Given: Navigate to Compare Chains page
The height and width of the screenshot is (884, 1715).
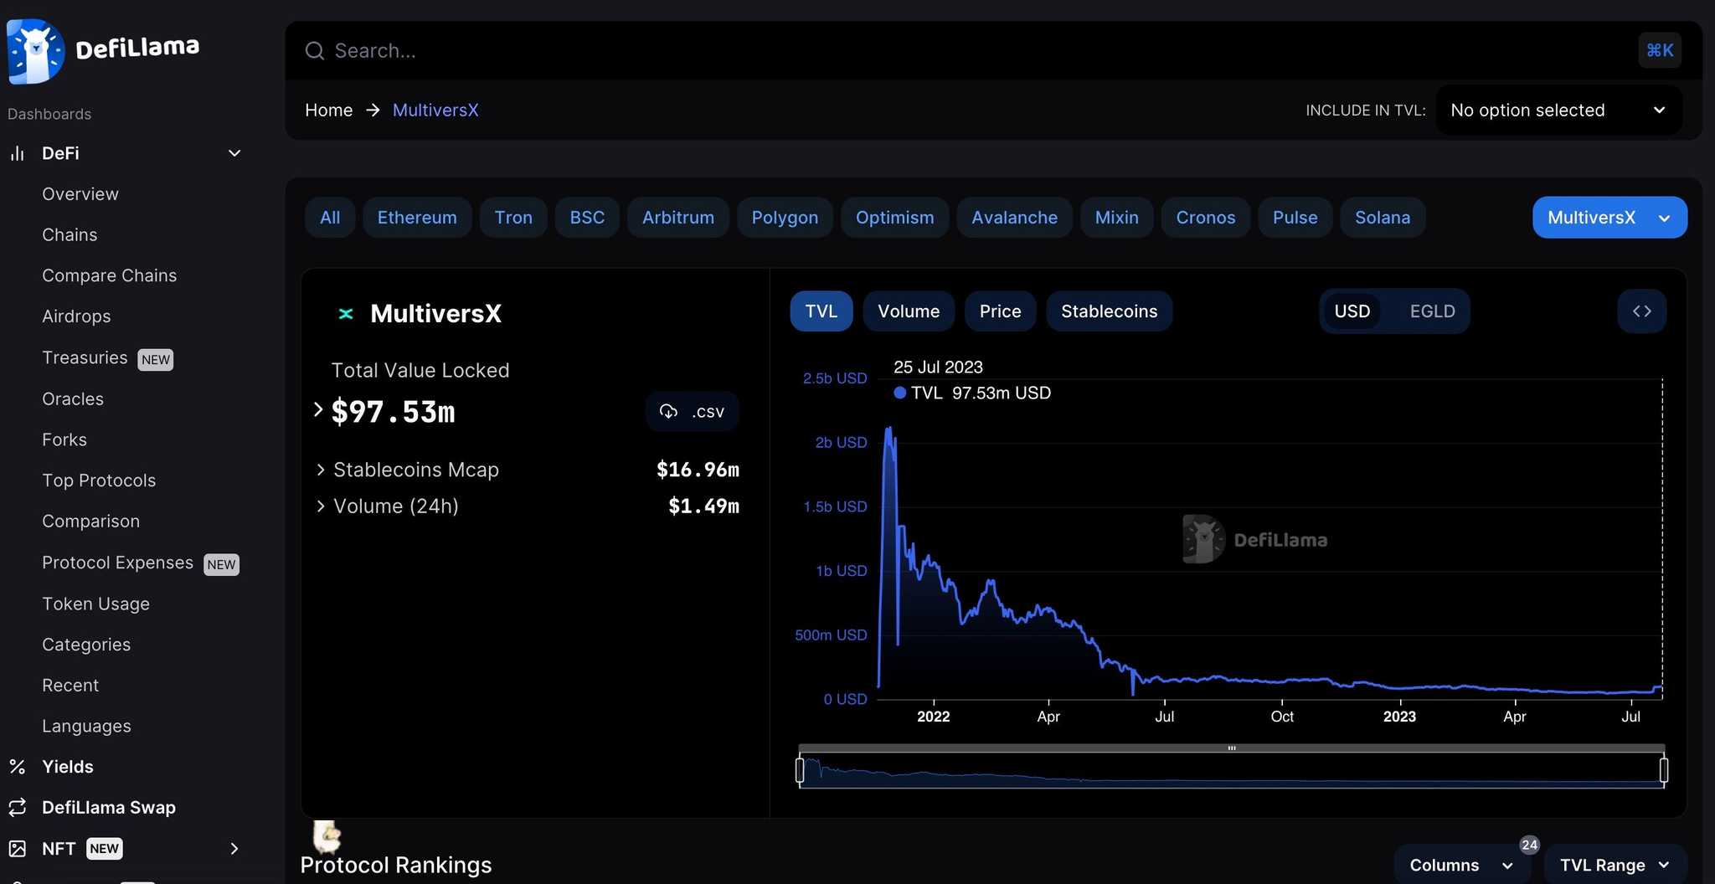Looking at the screenshot, I should click(x=109, y=275).
